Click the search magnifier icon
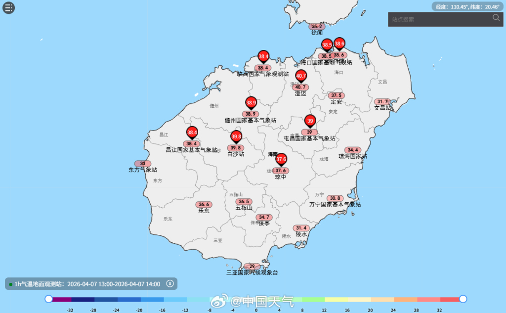This screenshot has width=506, height=313. pyautogui.click(x=496, y=18)
